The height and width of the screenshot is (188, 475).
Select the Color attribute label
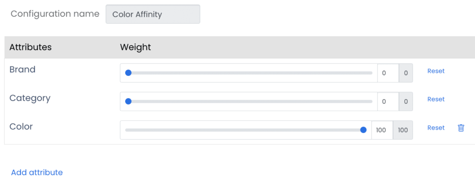21,126
